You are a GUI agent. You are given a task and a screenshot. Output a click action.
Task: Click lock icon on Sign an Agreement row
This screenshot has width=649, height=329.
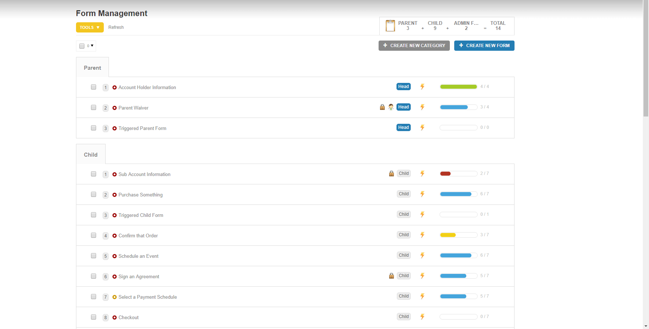(x=391, y=276)
